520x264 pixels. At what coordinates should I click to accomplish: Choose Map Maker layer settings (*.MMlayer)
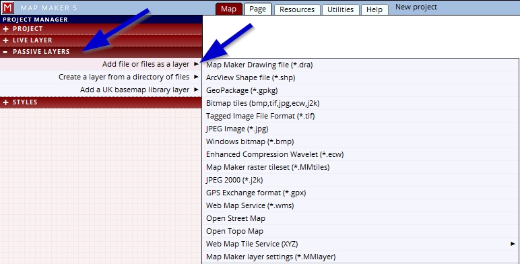tap(360, 257)
